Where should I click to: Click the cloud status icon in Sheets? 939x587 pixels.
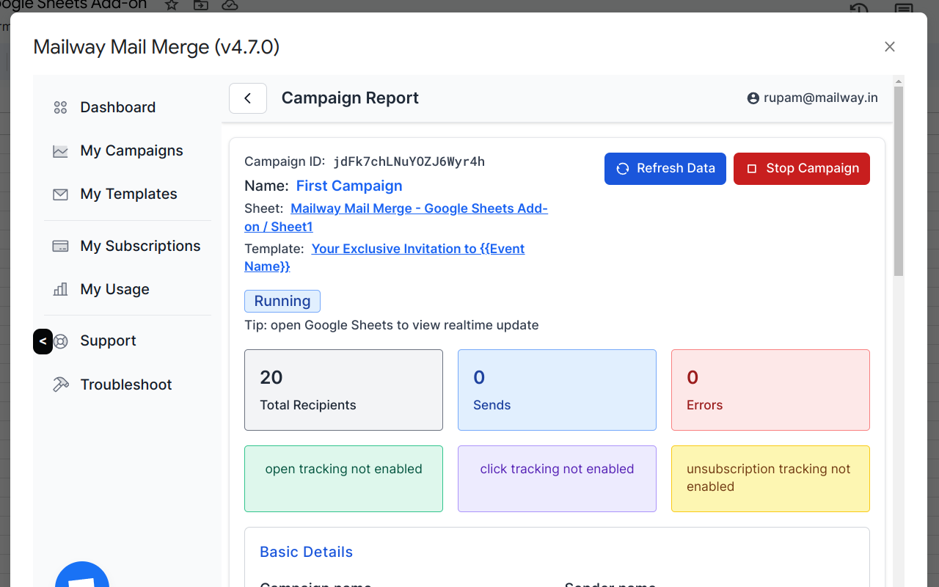pos(230,5)
